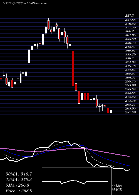Screen dimensions: 139x195
Task: Click the 366.2 price axis label
Action: (130, 31)
